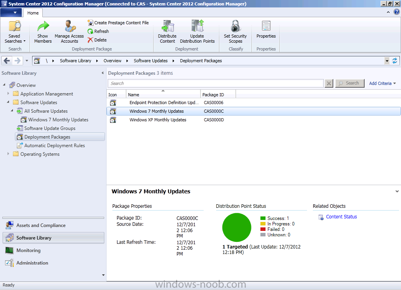Open Properties from the ribbon

(x=266, y=30)
